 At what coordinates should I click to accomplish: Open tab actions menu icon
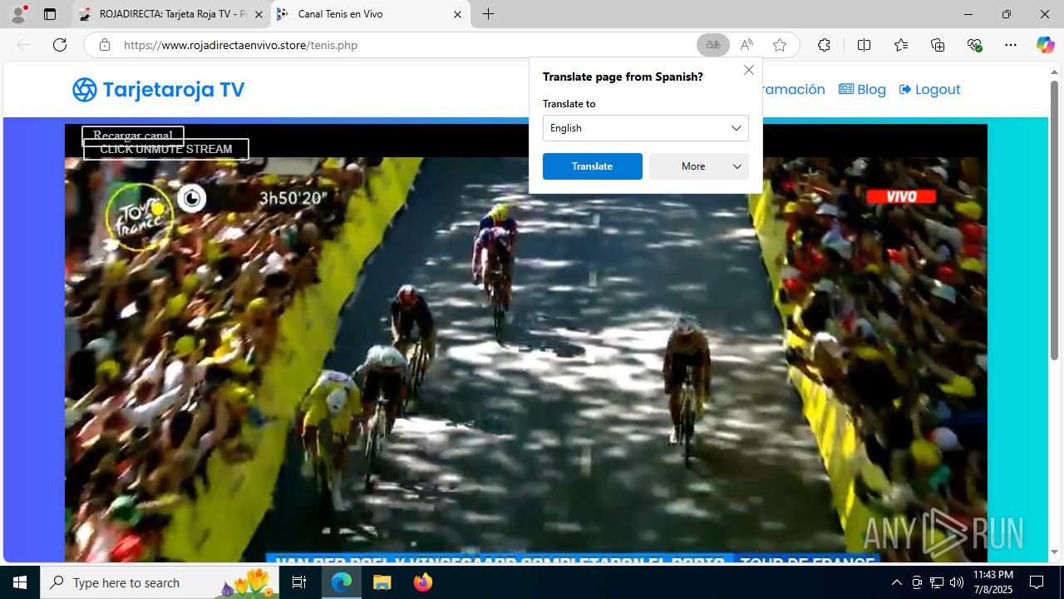(x=50, y=14)
